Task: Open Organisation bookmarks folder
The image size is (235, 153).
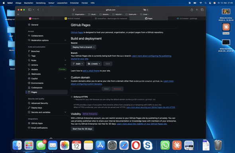Action: pos(79,14)
